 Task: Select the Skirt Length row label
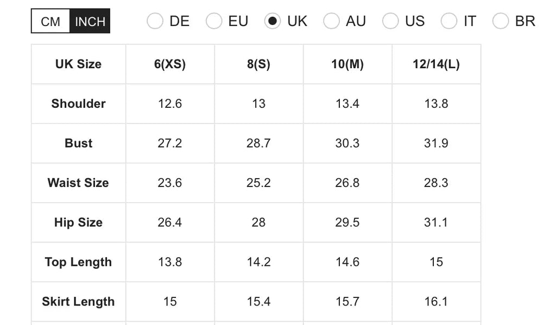click(x=78, y=301)
